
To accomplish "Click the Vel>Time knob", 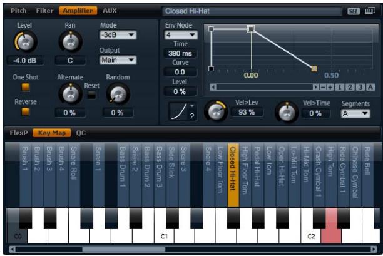I will 287,113.
